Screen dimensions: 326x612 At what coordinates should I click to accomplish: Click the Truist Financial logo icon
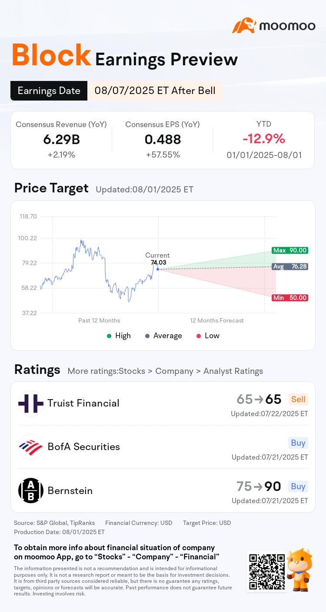tap(31, 404)
